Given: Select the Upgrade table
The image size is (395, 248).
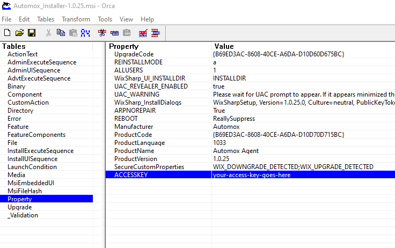Looking at the screenshot, I should [x=20, y=207].
